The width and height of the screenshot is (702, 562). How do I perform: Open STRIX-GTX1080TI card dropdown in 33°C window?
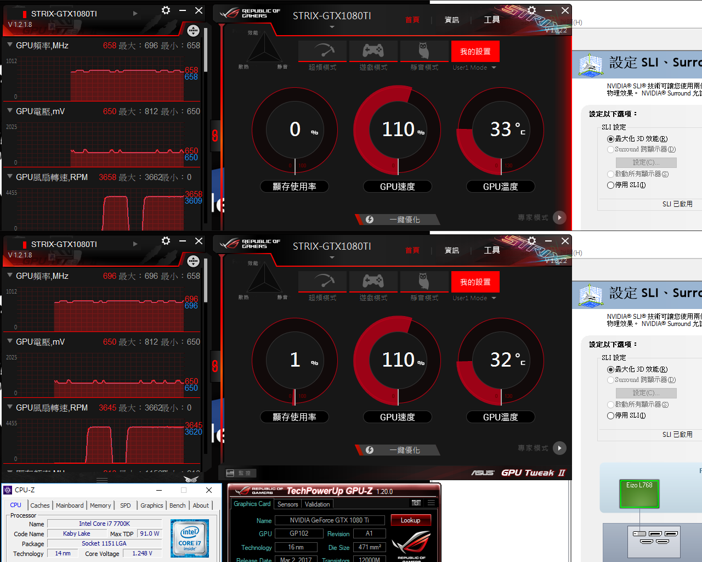coord(332,27)
